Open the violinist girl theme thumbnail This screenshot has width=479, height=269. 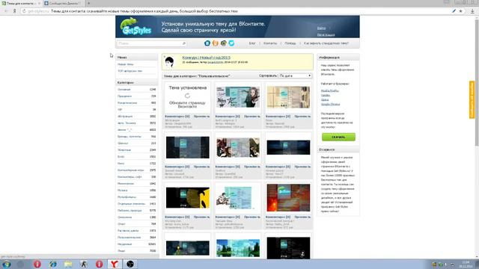[x=238, y=97]
